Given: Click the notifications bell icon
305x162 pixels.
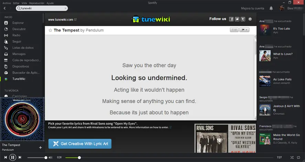Looking at the screenshot, I should 271,8.
